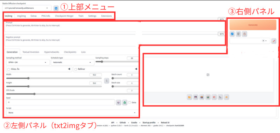This screenshot has height=133, width=280.
Task: Click the Reload UI footer link
Action: coord(165,123)
